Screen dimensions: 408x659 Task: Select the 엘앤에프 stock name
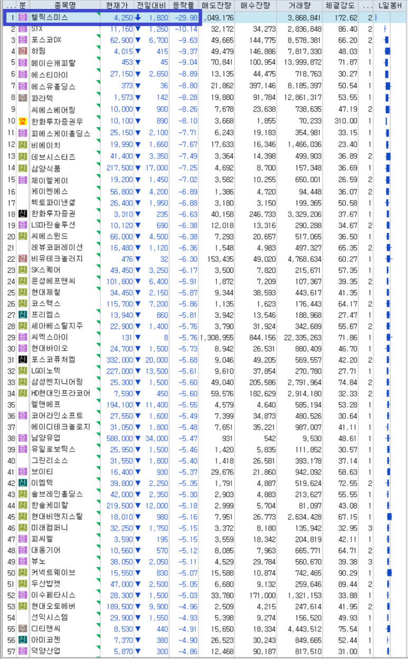[x=45, y=405]
